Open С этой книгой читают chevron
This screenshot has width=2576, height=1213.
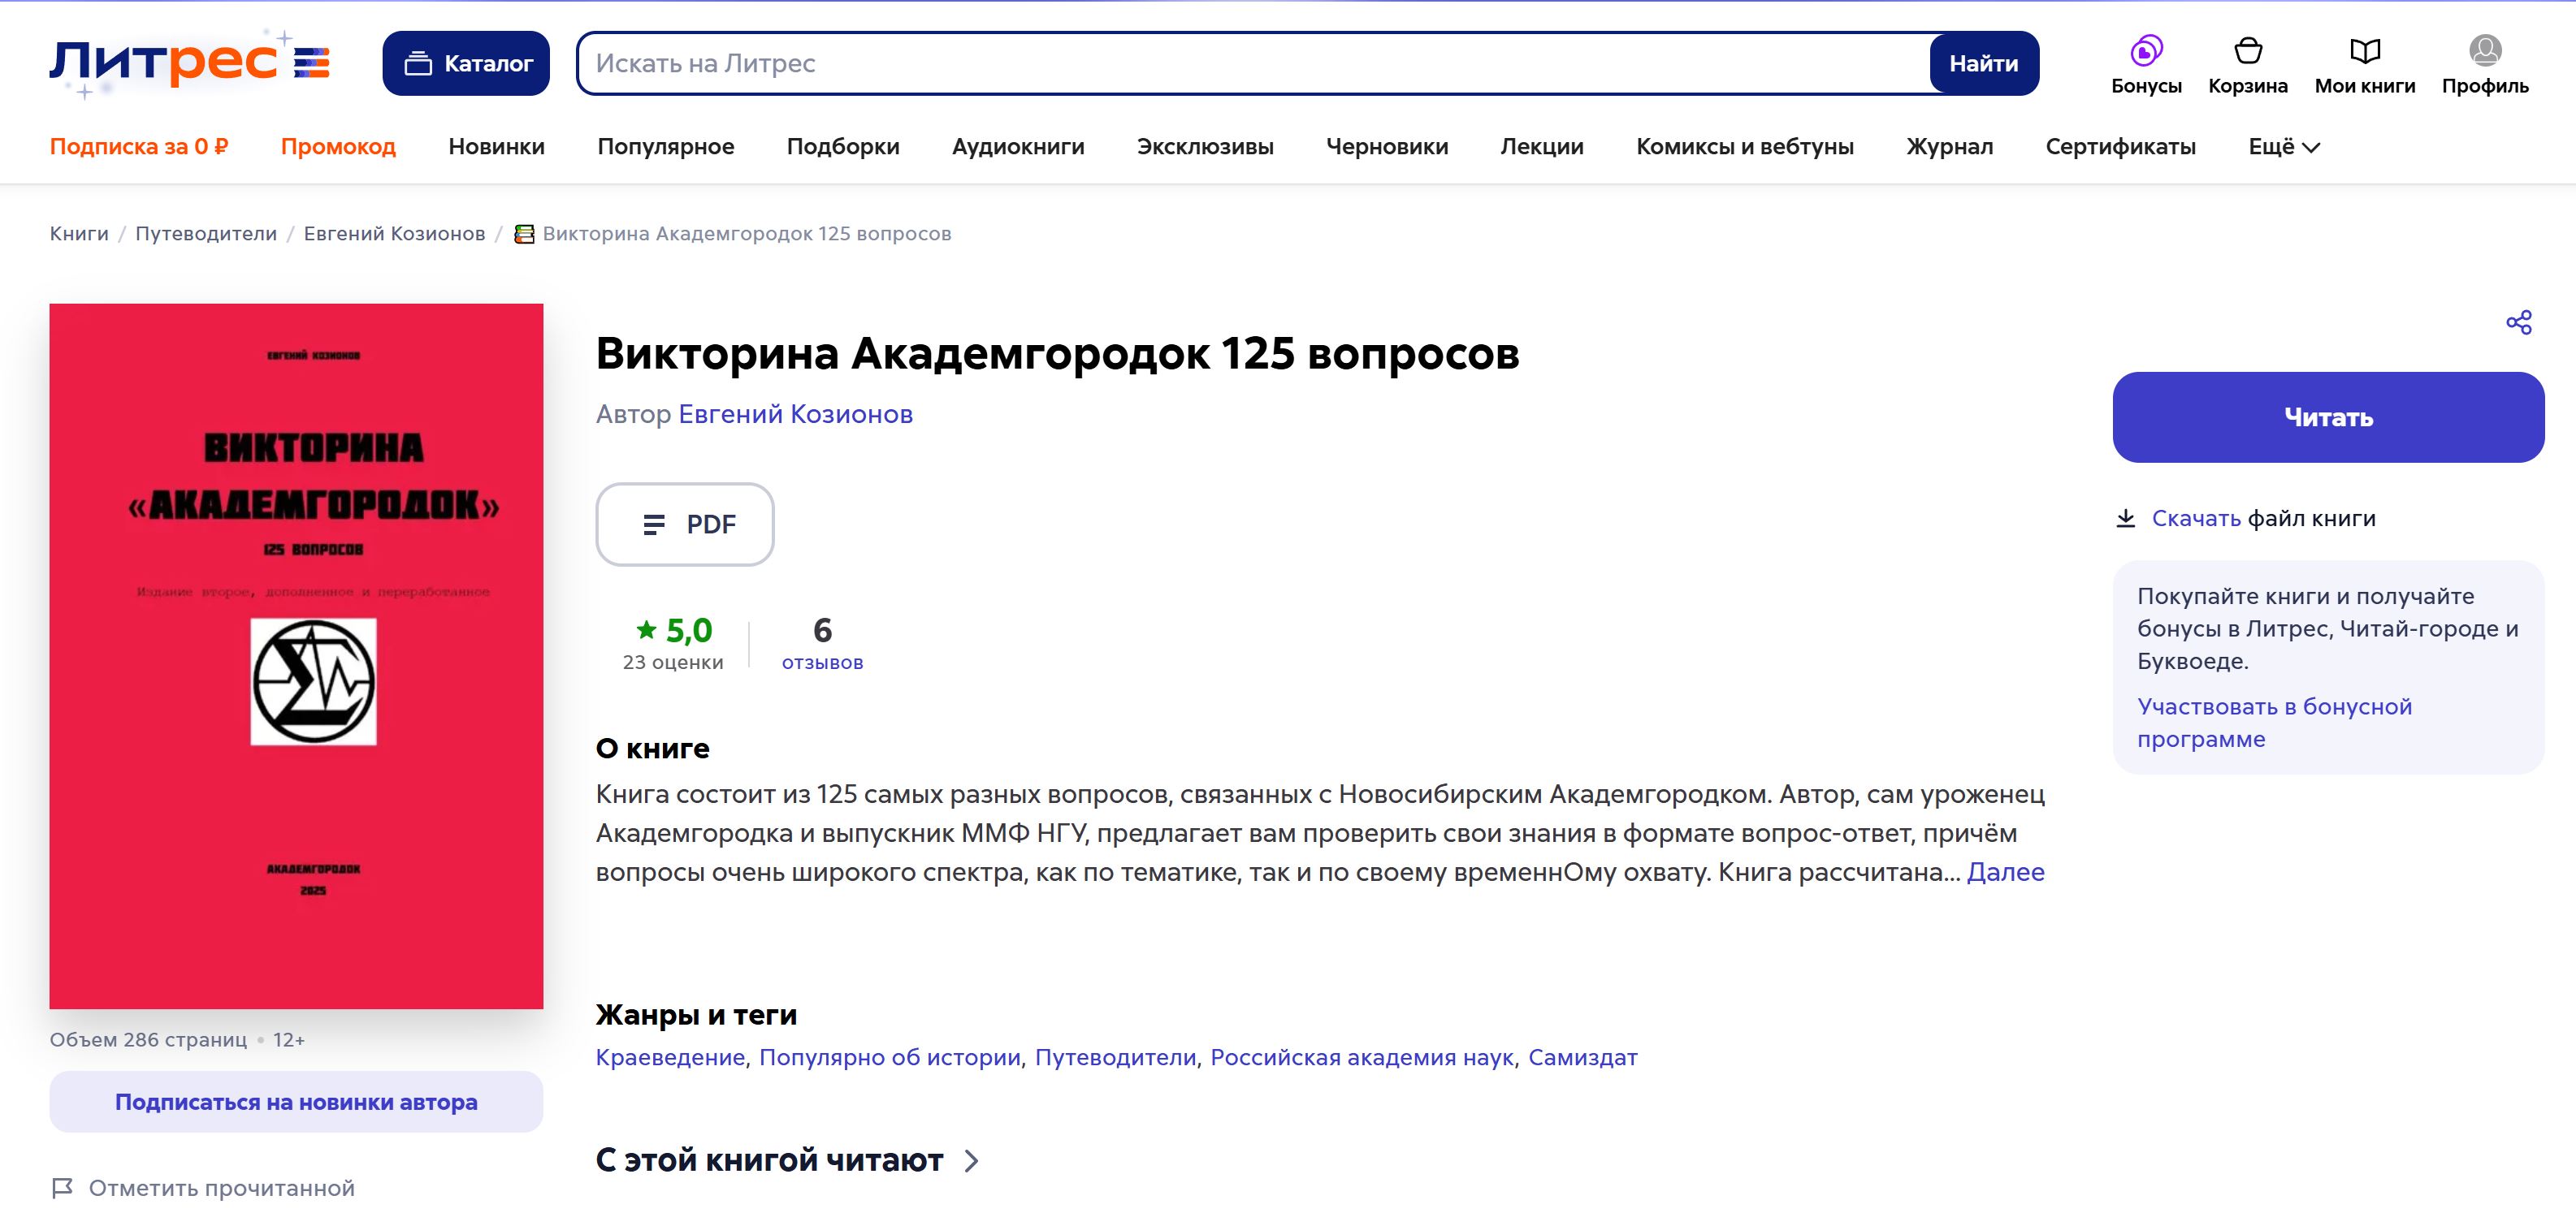971,1161
